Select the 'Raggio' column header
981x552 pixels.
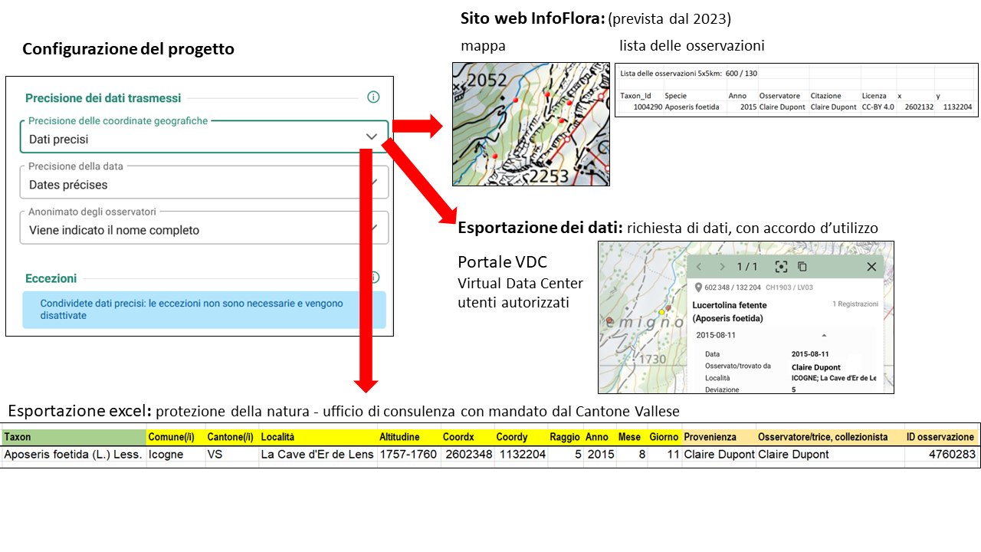565,437
